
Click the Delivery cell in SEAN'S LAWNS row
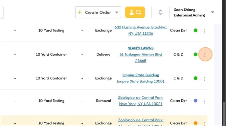[x=103, y=54]
